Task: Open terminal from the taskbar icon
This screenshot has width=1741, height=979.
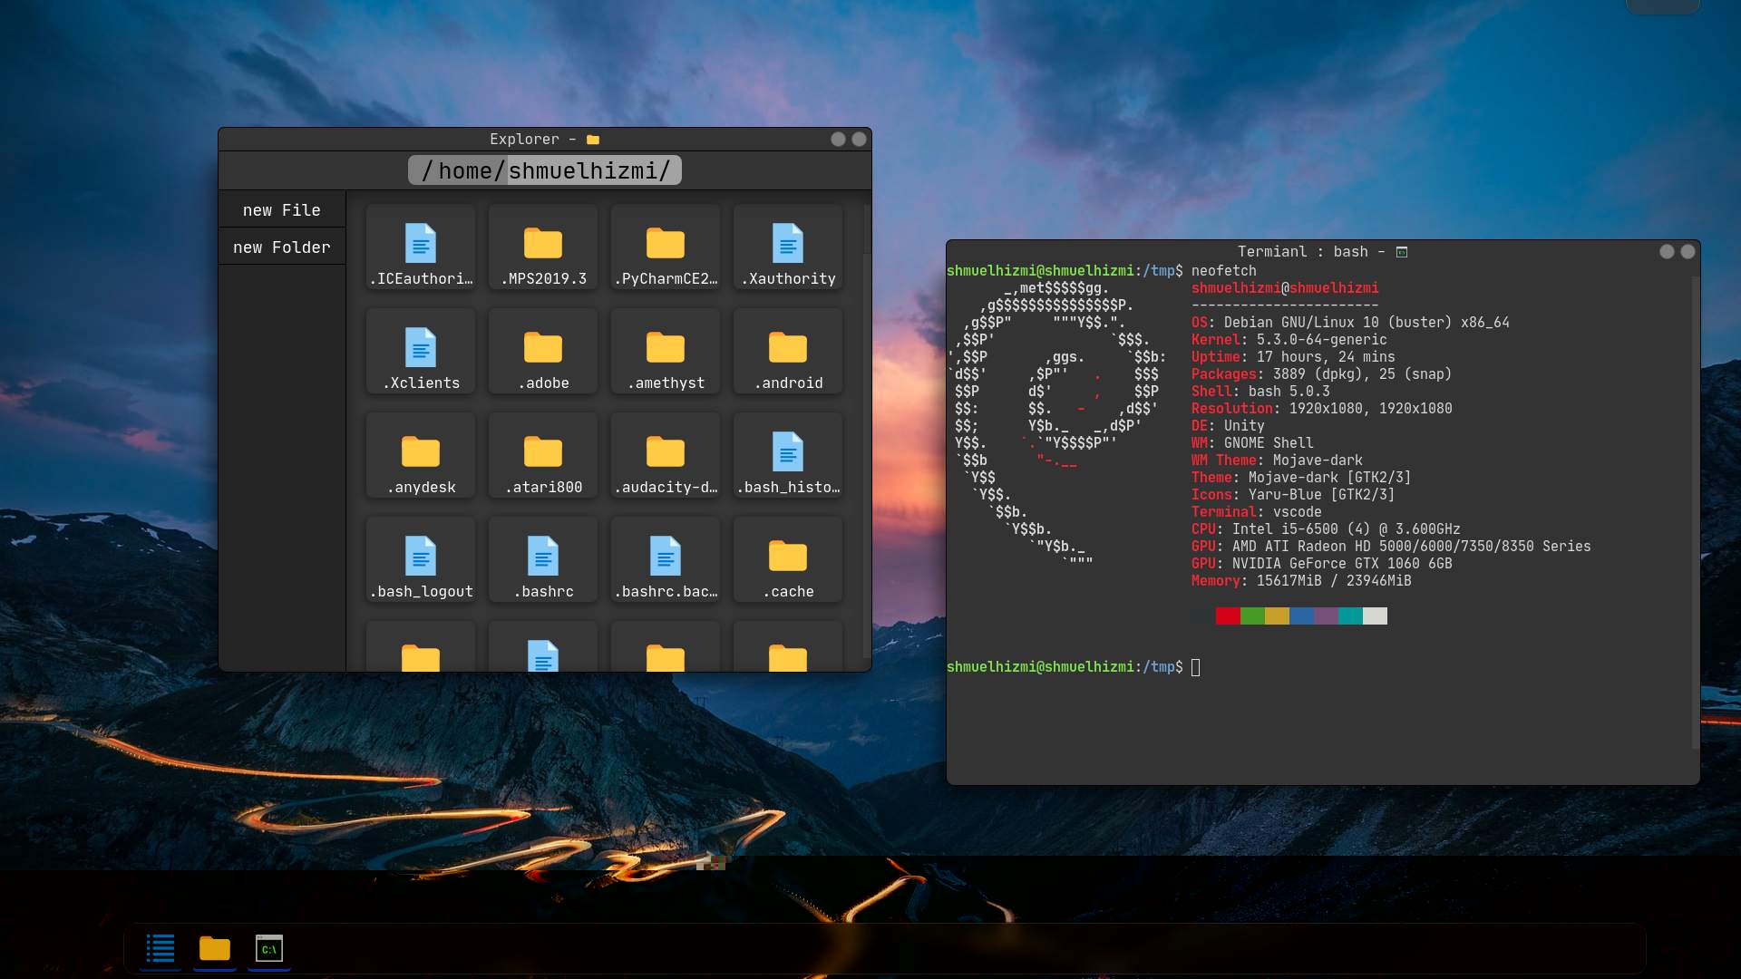Action: point(269,948)
